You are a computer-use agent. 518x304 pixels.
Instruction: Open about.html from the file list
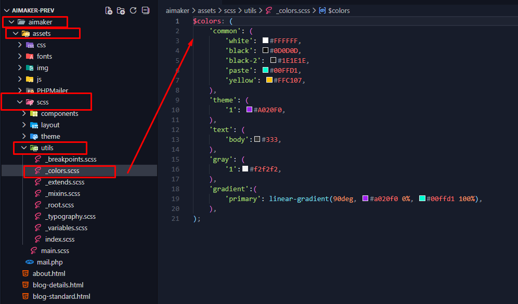pos(49,274)
